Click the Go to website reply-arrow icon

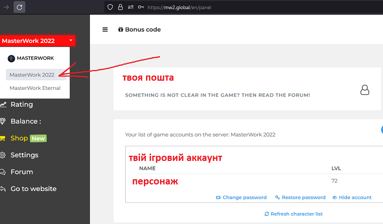coord(3,189)
